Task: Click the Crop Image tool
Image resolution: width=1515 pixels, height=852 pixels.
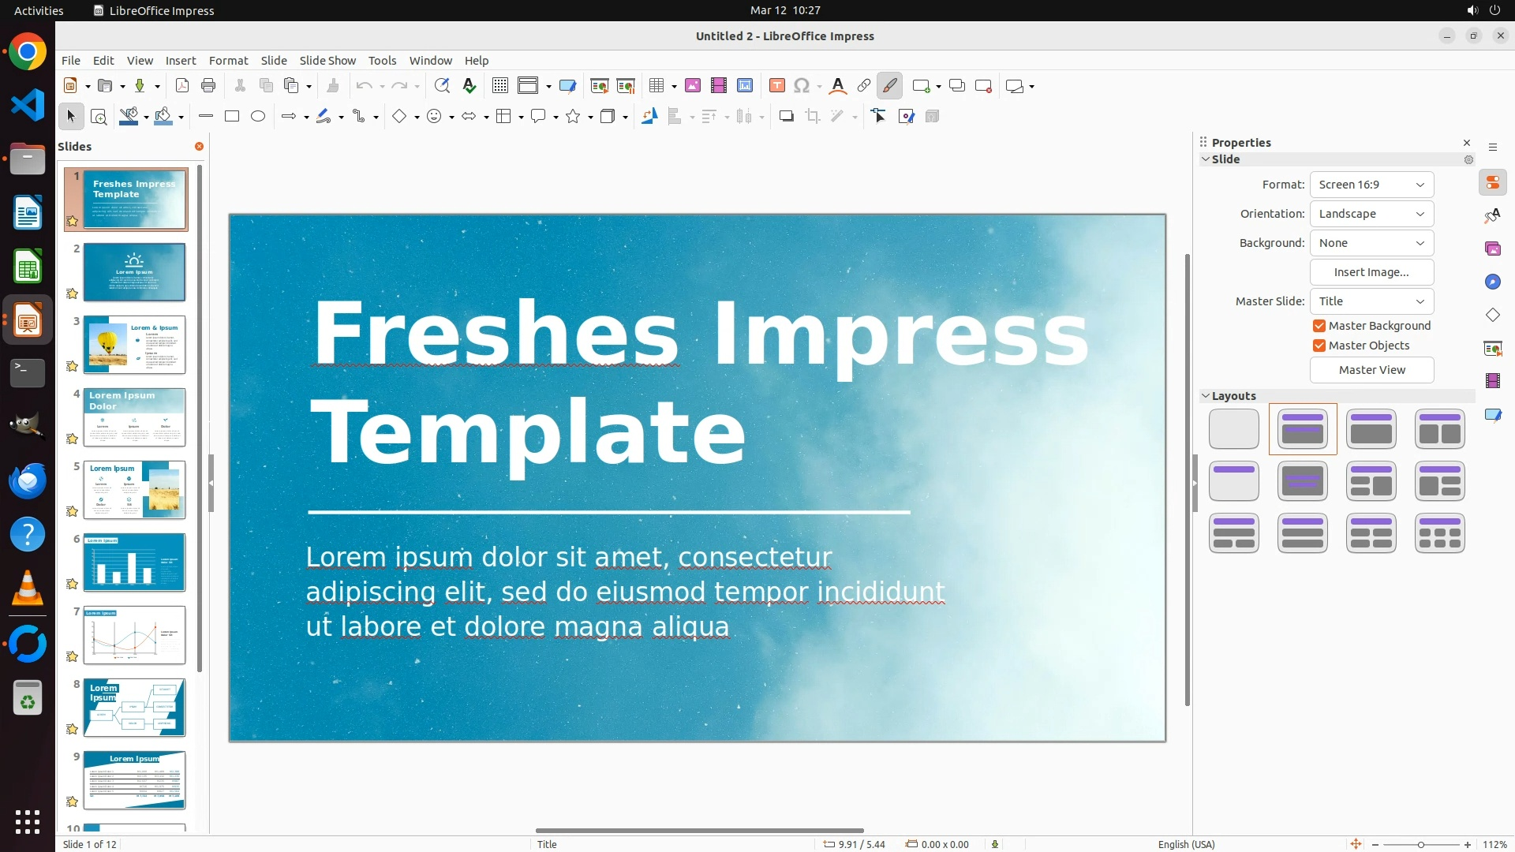Action: [x=813, y=117]
